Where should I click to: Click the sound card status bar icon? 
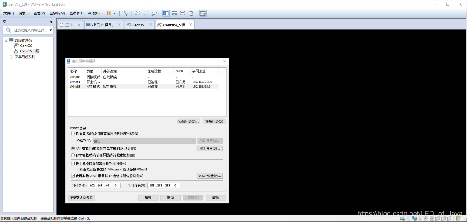(x=426, y=219)
